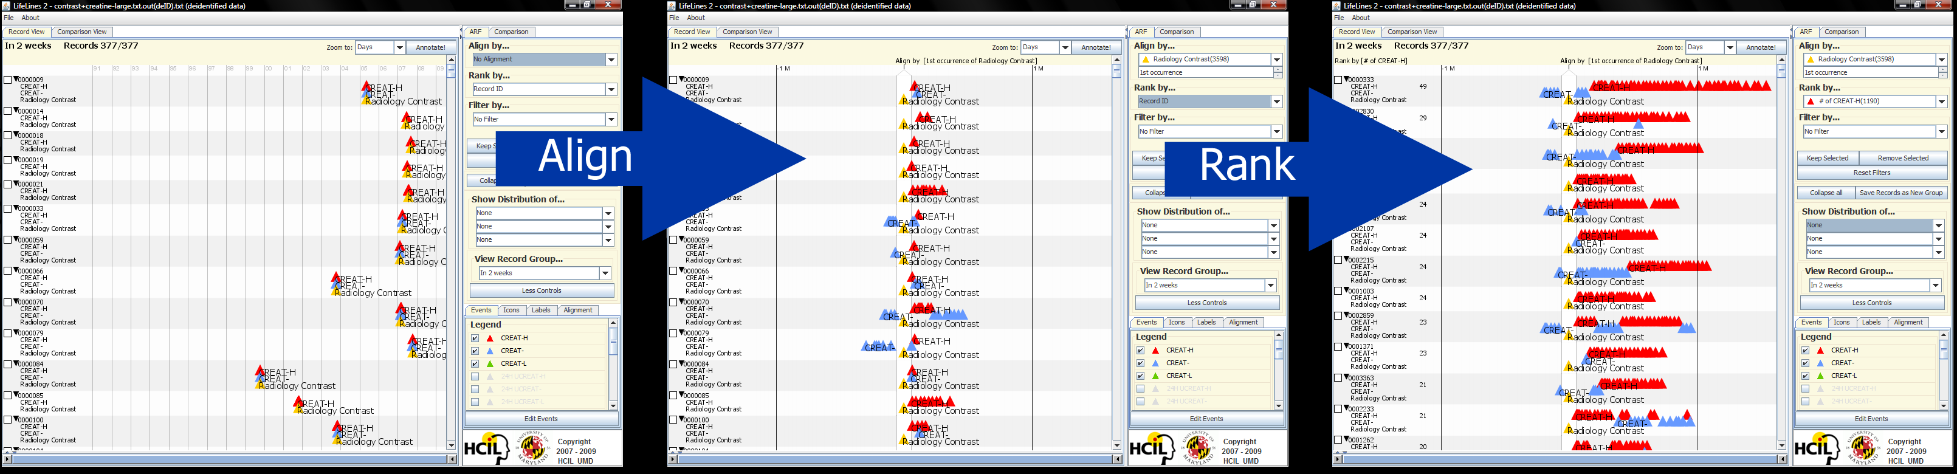Click University of Maryland seal in middle window
The height and width of the screenshot is (474, 1957).
1197,448
